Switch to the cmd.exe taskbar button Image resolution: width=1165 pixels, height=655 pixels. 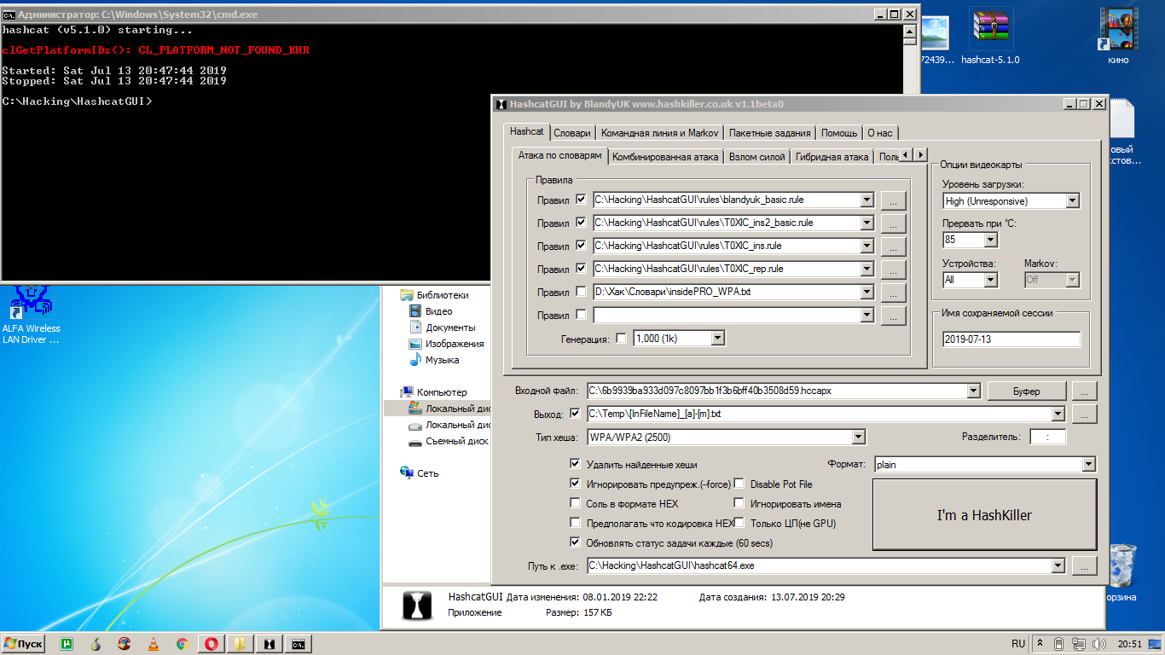click(x=298, y=644)
